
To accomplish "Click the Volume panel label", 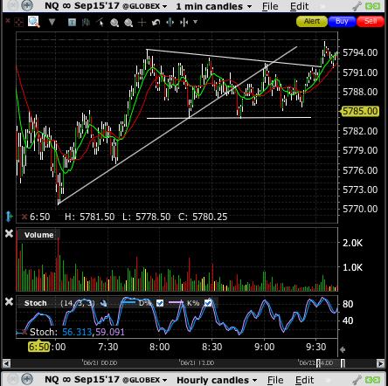I will pyautogui.click(x=39, y=235).
